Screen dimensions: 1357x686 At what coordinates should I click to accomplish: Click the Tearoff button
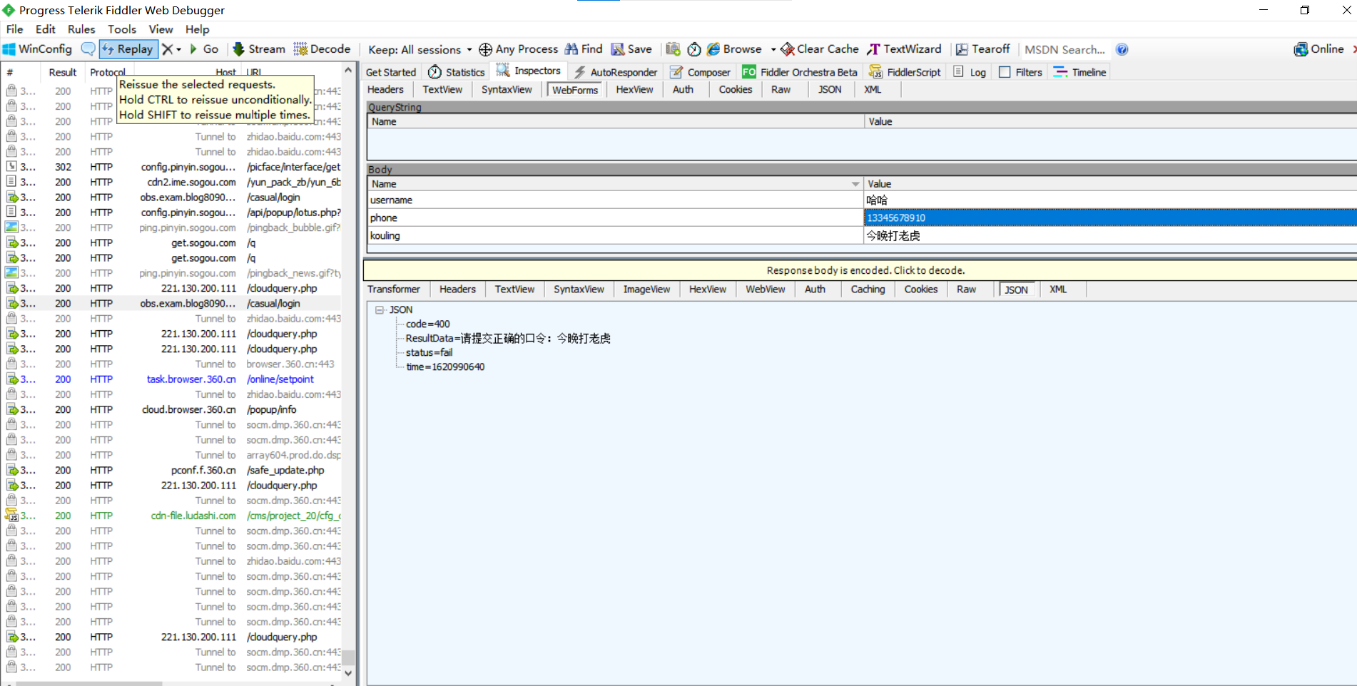click(x=982, y=49)
